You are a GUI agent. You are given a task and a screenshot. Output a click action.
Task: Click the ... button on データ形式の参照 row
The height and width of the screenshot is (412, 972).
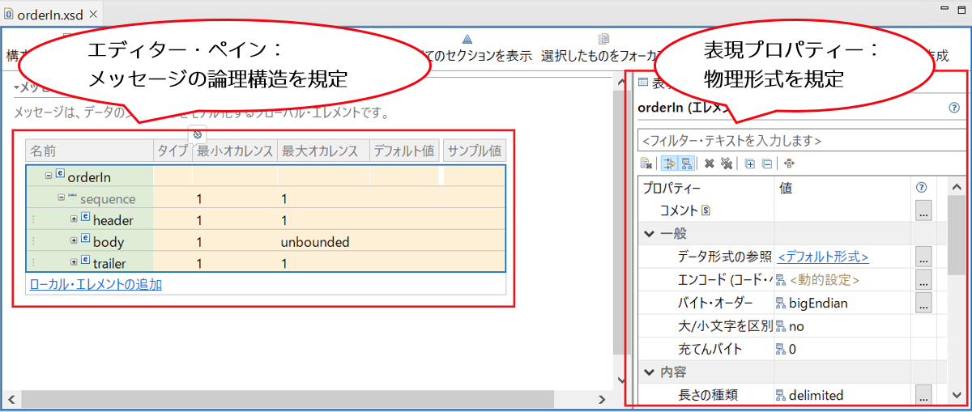pos(924,257)
